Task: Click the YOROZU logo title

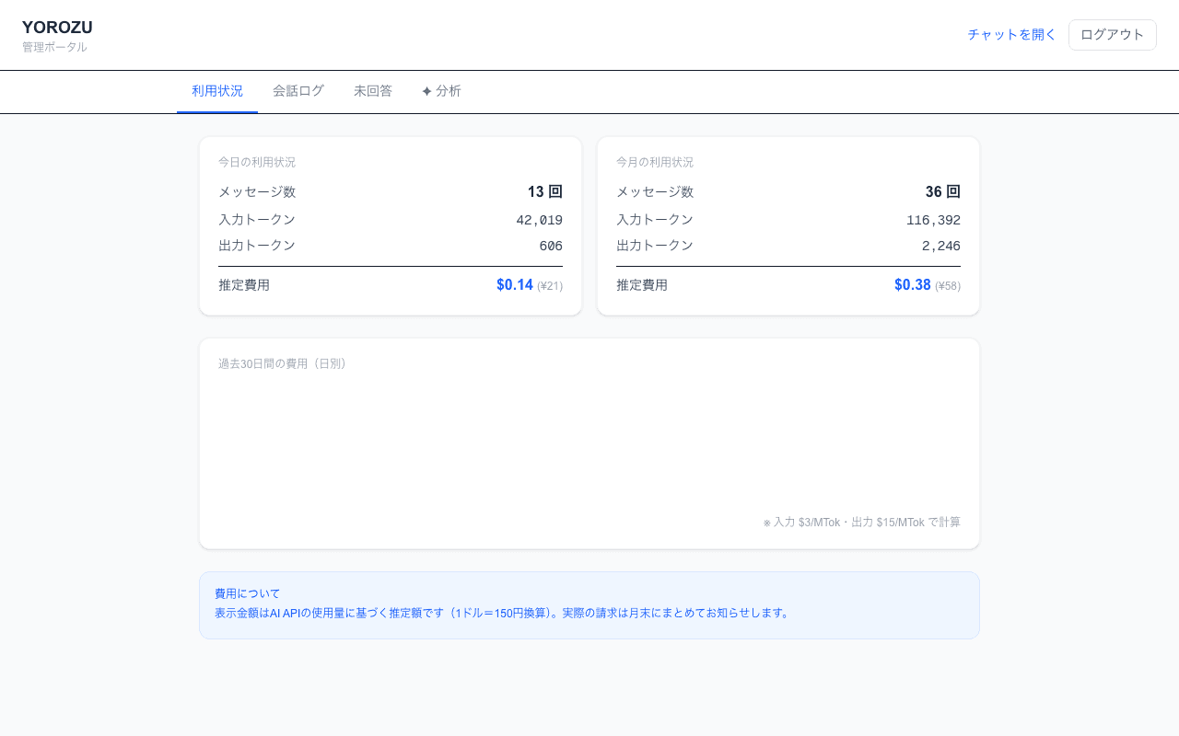Action: pyautogui.click(x=57, y=28)
